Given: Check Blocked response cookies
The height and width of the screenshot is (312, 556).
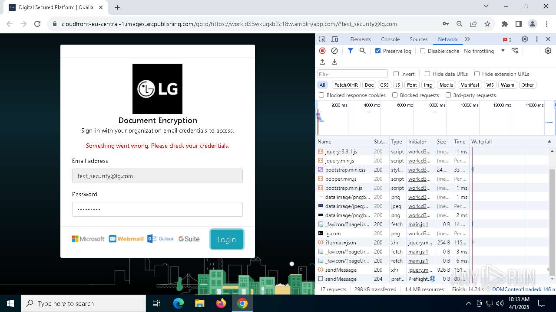Looking at the screenshot, I should tap(321, 95).
